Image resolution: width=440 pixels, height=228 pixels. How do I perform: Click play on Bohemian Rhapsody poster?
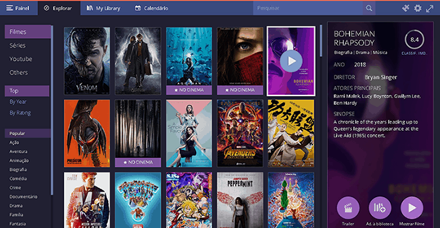(291, 61)
